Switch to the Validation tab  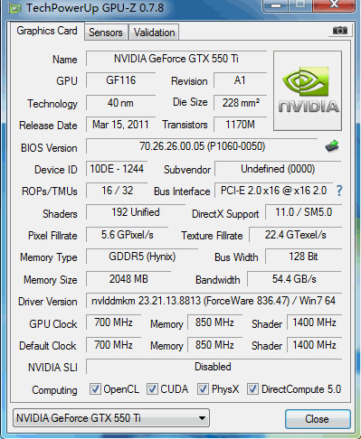(154, 33)
